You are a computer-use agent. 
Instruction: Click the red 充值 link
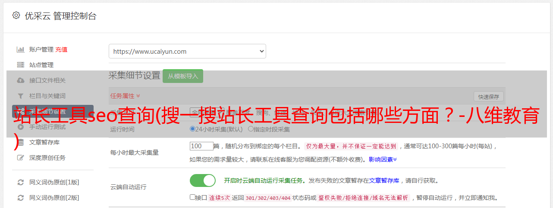pyautogui.click(x=61, y=49)
